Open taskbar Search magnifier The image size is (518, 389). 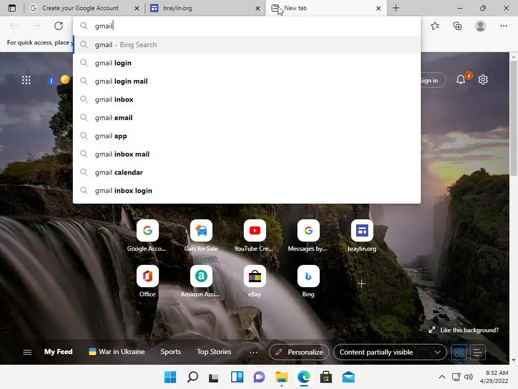click(193, 377)
